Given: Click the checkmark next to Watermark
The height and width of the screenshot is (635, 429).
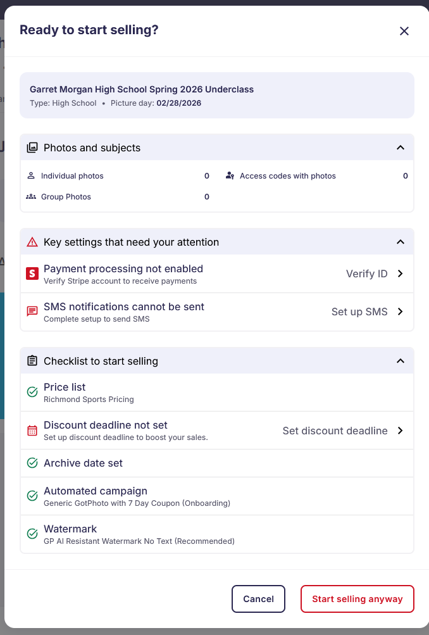Looking at the screenshot, I should (32, 534).
